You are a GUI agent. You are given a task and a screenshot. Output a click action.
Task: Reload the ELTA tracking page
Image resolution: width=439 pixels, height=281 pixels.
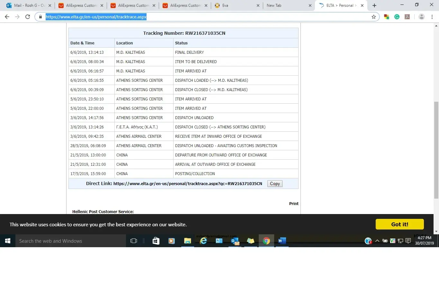coord(28,17)
